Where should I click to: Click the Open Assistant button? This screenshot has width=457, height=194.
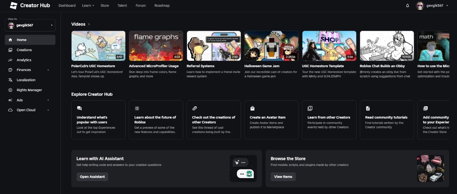[x=92, y=177]
